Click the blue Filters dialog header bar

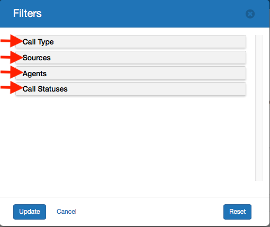pyautogui.click(x=135, y=14)
